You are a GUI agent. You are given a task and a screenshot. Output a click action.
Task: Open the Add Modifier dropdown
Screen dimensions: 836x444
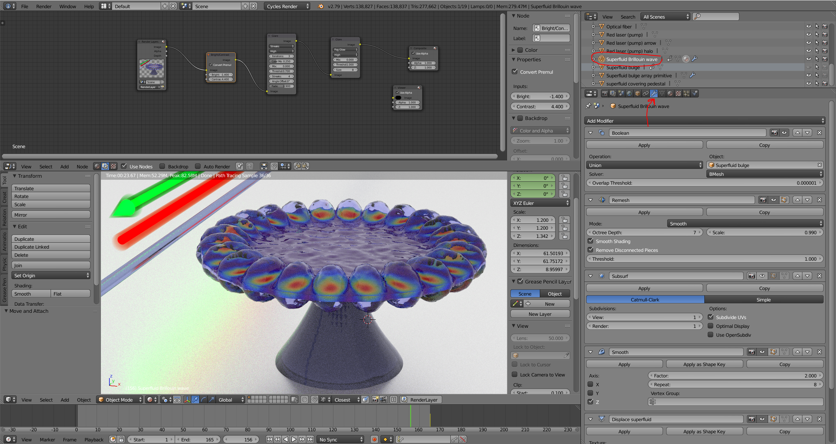(x=704, y=121)
